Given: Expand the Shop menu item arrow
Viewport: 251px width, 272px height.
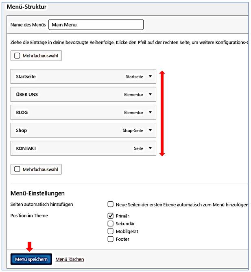Looking at the screenshot, I should coord(150,131).
